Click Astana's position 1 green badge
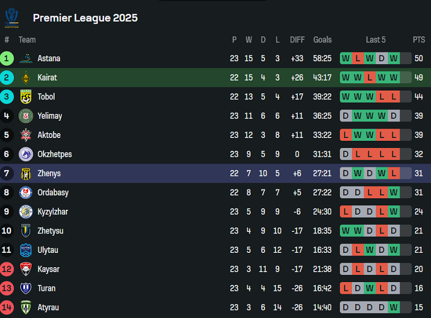This screenshot has height=318, width=431. (7, 59)
